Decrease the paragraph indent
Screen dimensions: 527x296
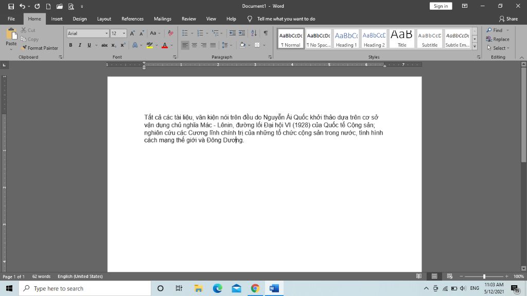(x=232, y=33)
